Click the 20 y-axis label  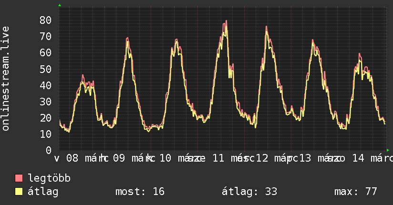[x=46, y=118]
